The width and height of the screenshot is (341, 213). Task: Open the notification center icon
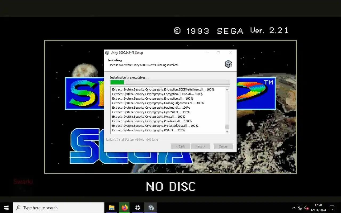[332, 208]
